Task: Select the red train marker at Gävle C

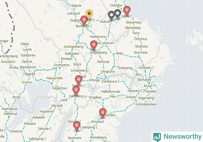Action: (x=127, y=10)
